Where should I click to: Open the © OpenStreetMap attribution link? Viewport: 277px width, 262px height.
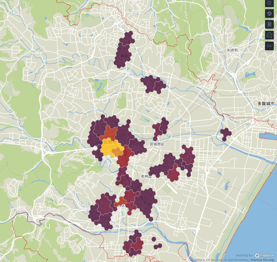pos(237,260)
